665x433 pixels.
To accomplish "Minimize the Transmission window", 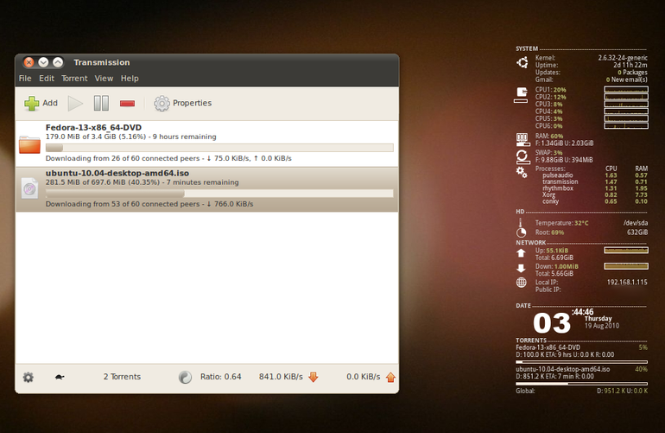I will pyautogui.click(x=43, y=62).
